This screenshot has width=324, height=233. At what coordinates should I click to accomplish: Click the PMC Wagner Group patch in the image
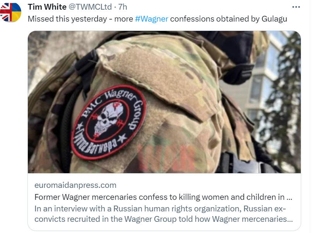(109, 123)
